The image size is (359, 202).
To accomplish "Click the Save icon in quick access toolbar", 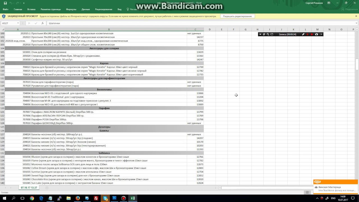I will click(x=5, y=3).
